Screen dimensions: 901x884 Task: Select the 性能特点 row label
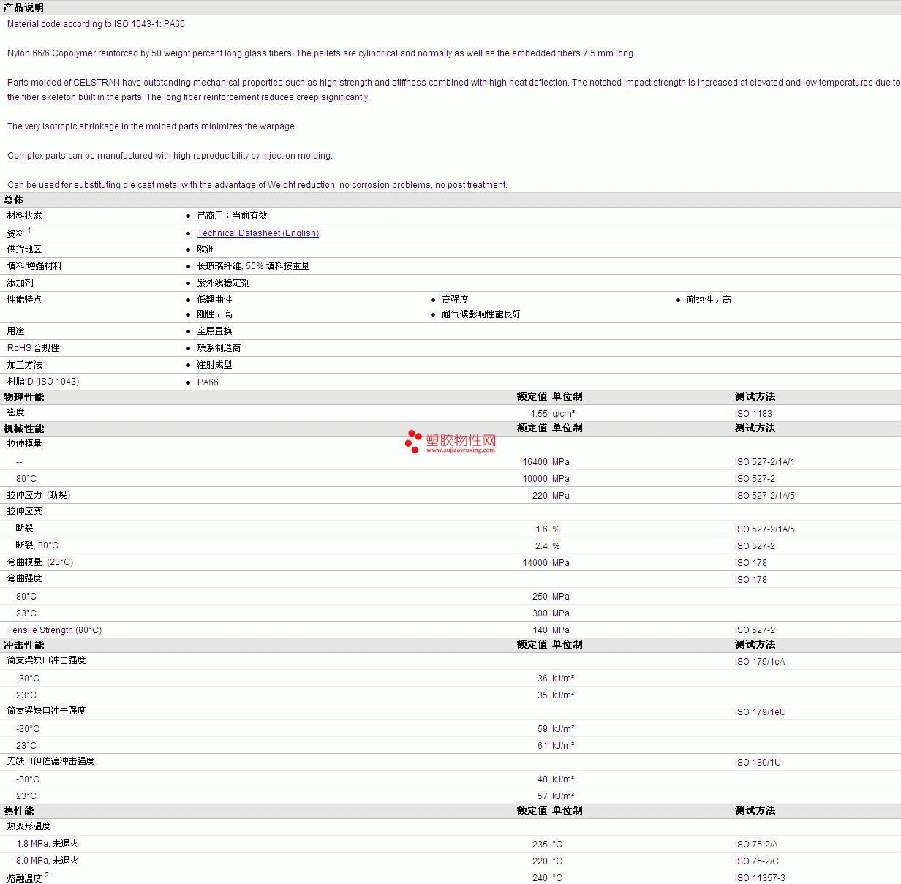pos(25,300)
